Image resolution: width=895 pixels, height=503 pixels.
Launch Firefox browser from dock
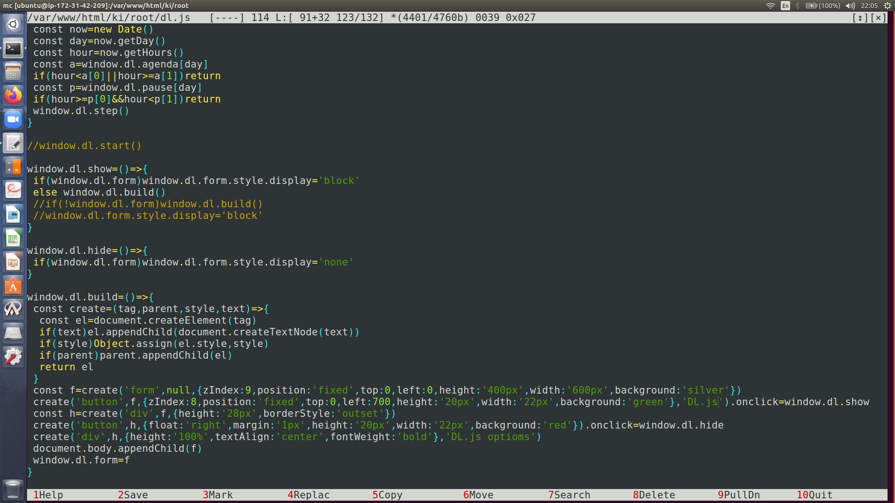click(13, 96)
